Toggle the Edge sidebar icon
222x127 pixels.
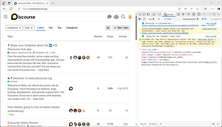click(x=218, y=9)
